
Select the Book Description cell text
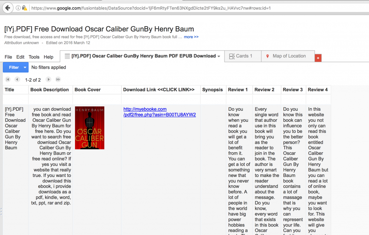pyautogui.click(x=51, y=156)
